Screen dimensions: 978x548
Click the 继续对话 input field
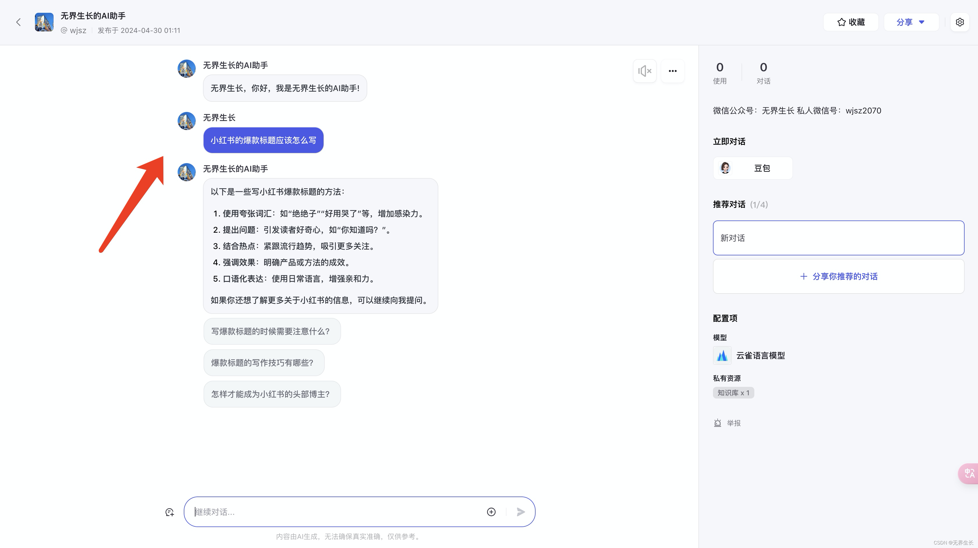pyautogui.click(x=334, y=512)
